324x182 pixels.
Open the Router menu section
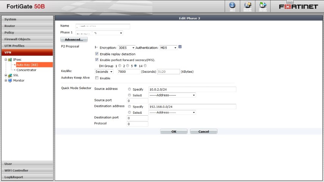click(27, 26)
